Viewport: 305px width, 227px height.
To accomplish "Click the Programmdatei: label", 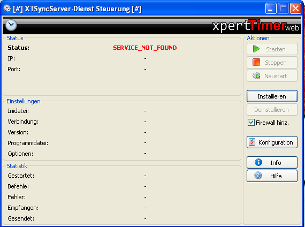I will tap(28, 143).
